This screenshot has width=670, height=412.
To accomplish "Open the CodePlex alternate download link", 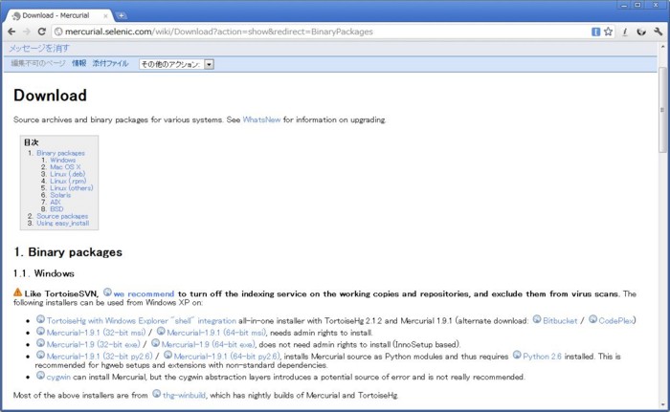I will (616, 320).
